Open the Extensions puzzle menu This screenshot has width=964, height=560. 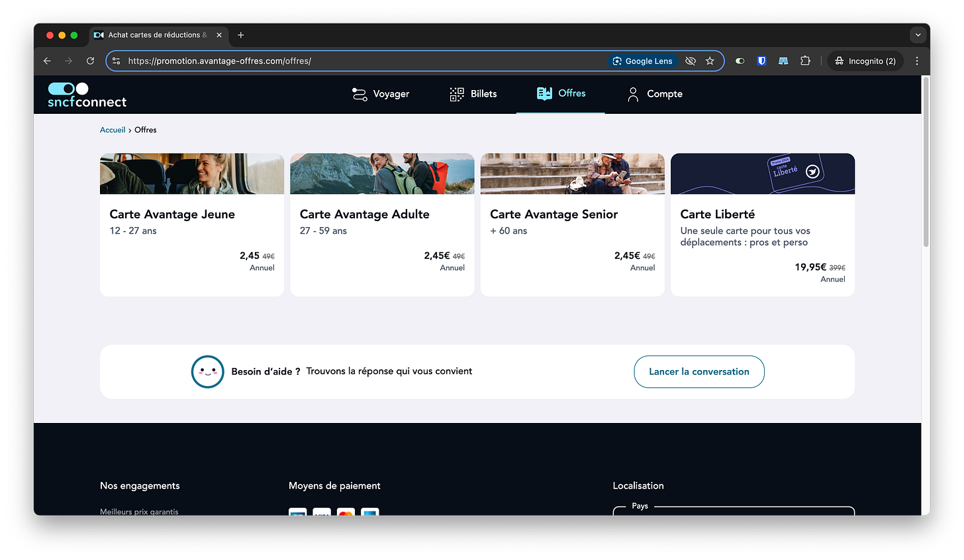(x=805, y=61)
